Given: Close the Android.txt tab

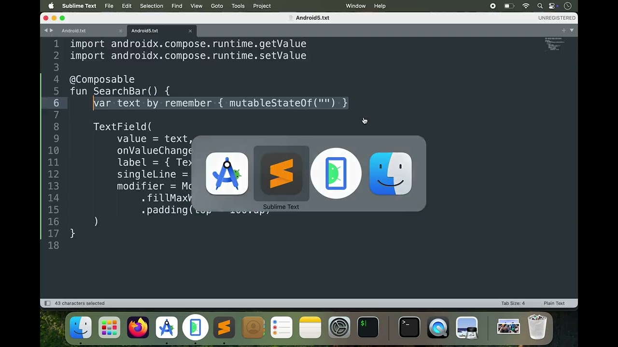Looking at the screenshot, I should tap(121, 31).
